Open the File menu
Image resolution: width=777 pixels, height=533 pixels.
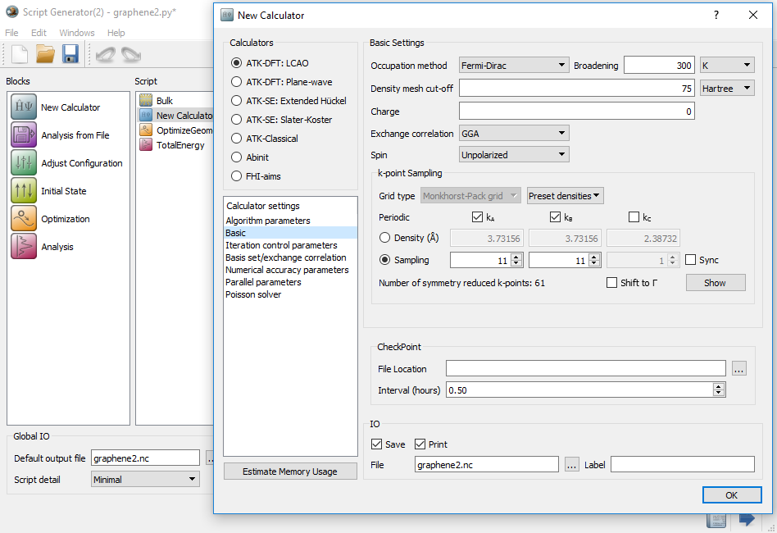coord(11,33)
